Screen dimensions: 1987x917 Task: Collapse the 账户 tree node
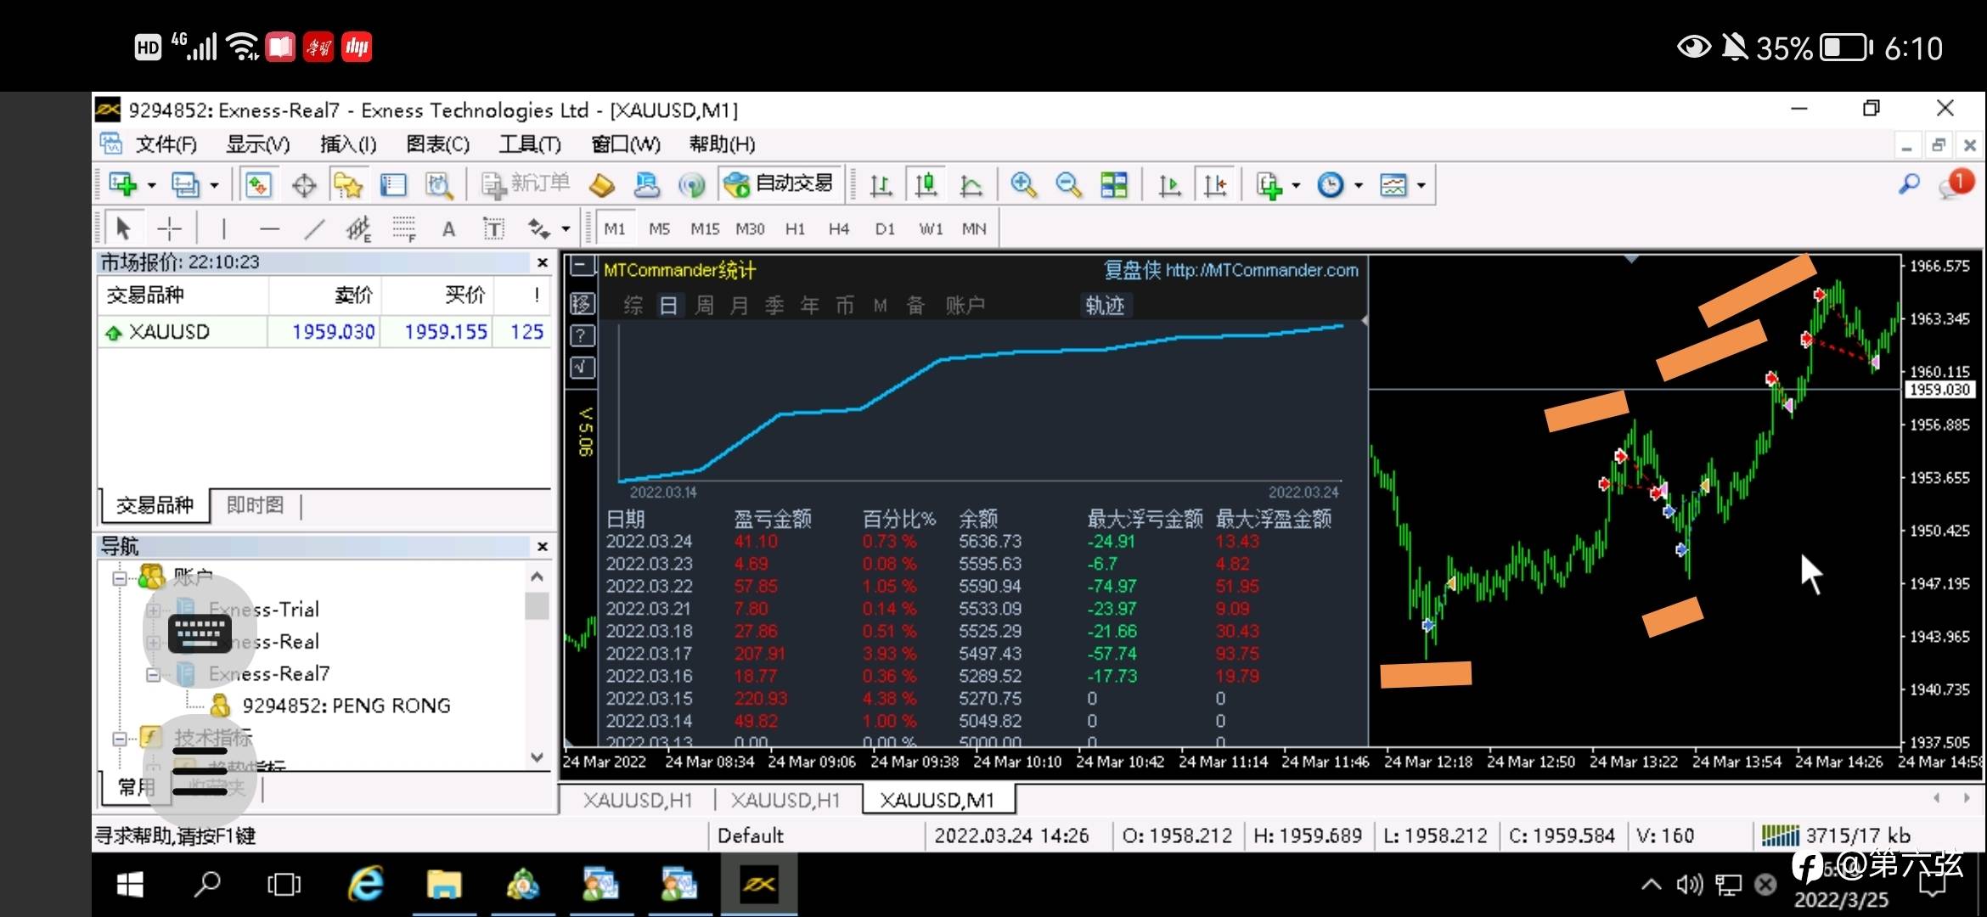point(120,578)
